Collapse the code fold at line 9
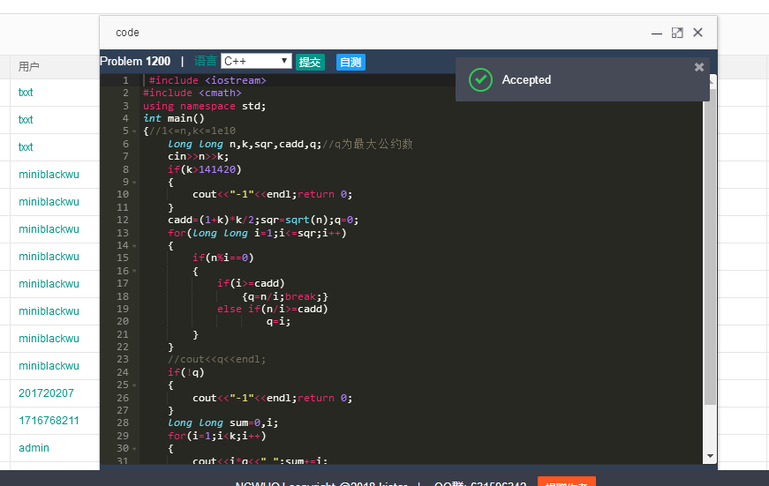The height and width of the screenshot is (486, 769). pos(134,183)
